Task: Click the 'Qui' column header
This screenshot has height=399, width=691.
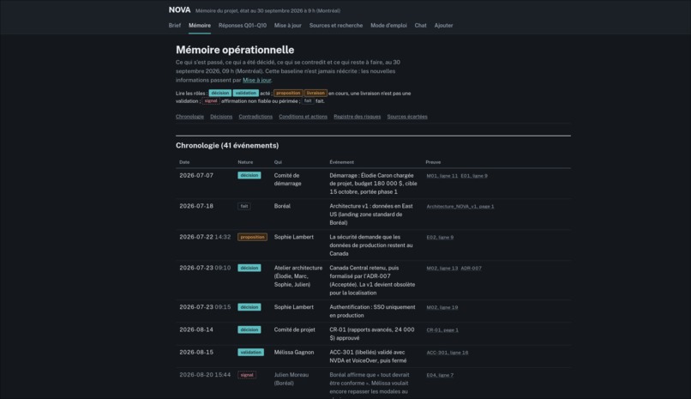Action: (x=278, y=162)
